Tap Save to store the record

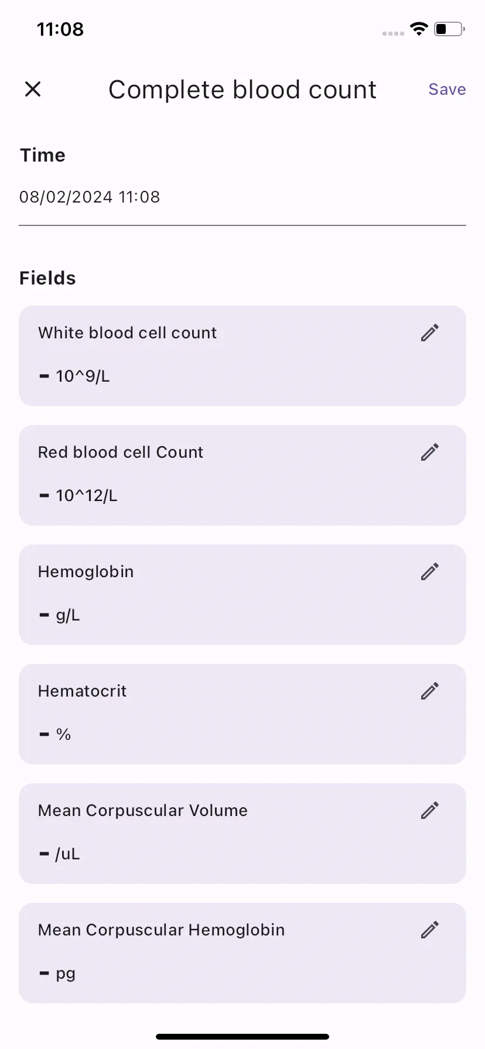click(x=447, y=89)
